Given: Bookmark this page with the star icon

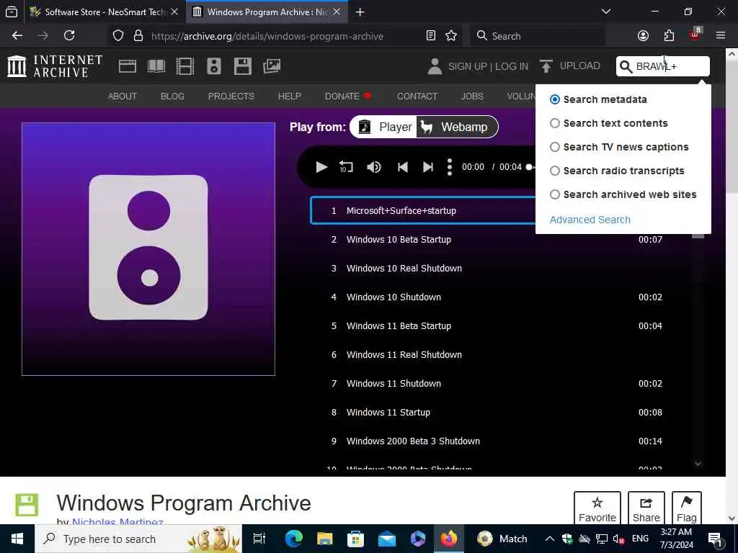Looking at the screenshot, I should (451, 36).
